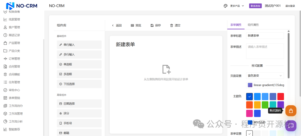Image resolution: width=301 pixels, height=136 pixels.
Task: Switch to the 组件属性 tab
Action: click(x=253, y=25)
